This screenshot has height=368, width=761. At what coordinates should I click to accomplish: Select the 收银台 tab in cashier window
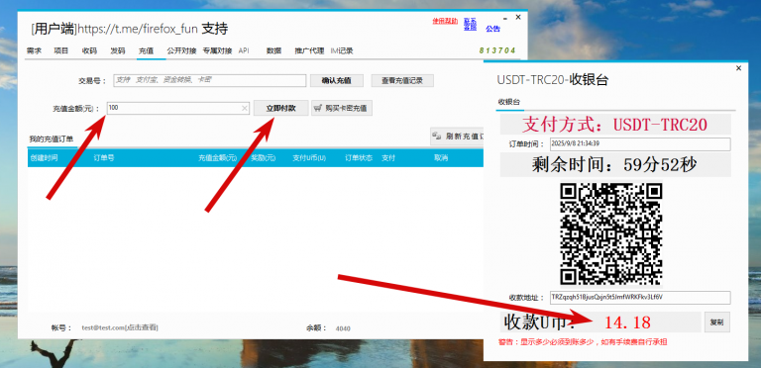click(x=509, y=102)
